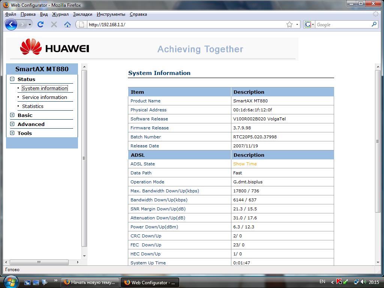Viewport: 384px width, 288px height.
Task: Click the '6144 / 637' bandwidth value
Action: (x=245, y=200)
